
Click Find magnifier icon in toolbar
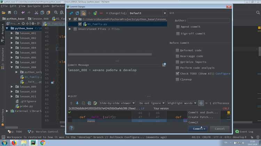[56, 12]
